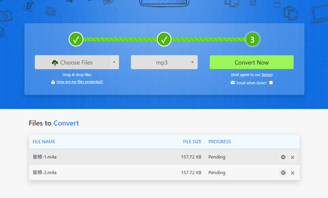
Task: Click the Drag & drop files text
Action: coord(77,75)
